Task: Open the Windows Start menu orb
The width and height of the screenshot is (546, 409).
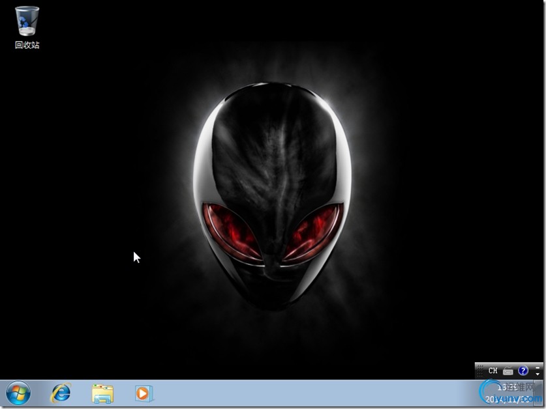Action: 18,393
